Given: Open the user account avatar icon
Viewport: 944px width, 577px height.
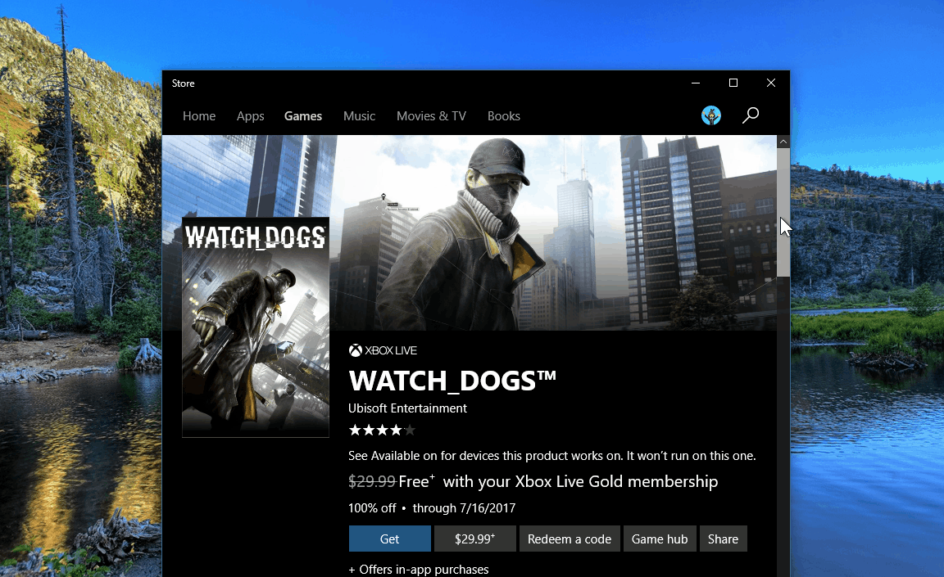Looking at the screenshot, I should [x=711, y=115].
